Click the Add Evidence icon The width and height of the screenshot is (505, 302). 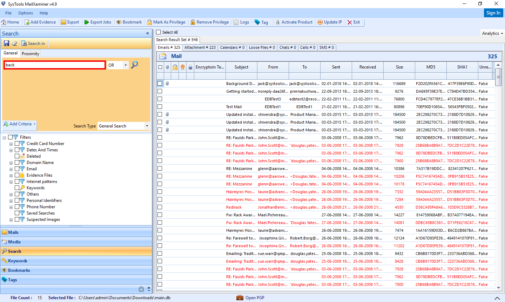tap(27, 22)
